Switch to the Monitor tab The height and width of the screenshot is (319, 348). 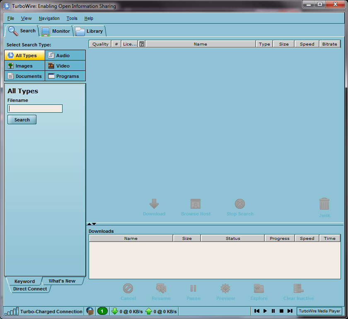point(56,31)
